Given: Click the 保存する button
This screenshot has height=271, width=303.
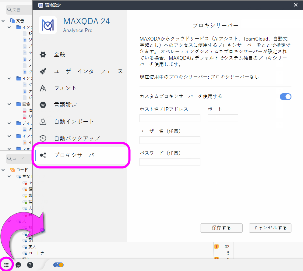Looking at the screenshot, I should (221, 228).
